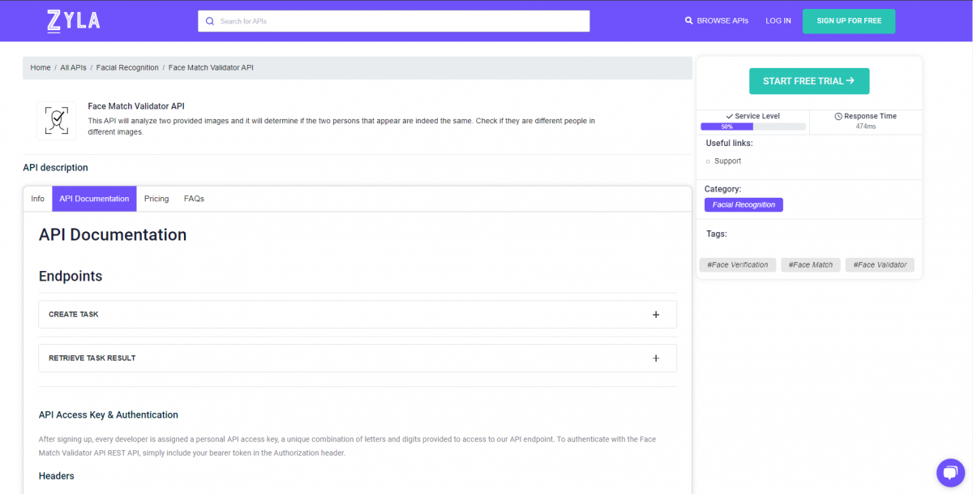Click inside the Search for APIs field
The height and width of the screenshot is (494, 973).
(x=393, y=20)
